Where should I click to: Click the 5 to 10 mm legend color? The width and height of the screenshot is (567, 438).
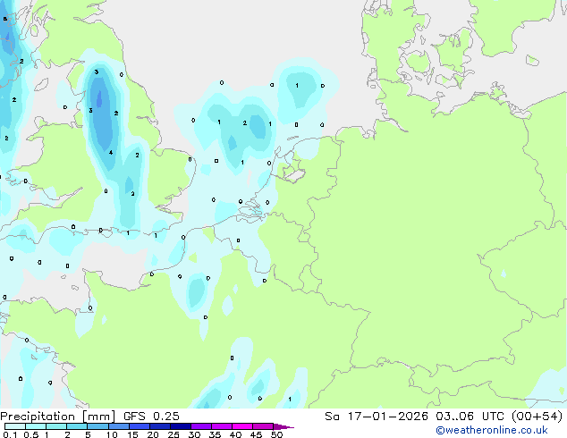tap(97, 426)
